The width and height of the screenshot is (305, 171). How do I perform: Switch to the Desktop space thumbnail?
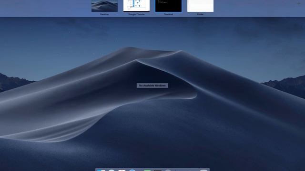[104, 6]
